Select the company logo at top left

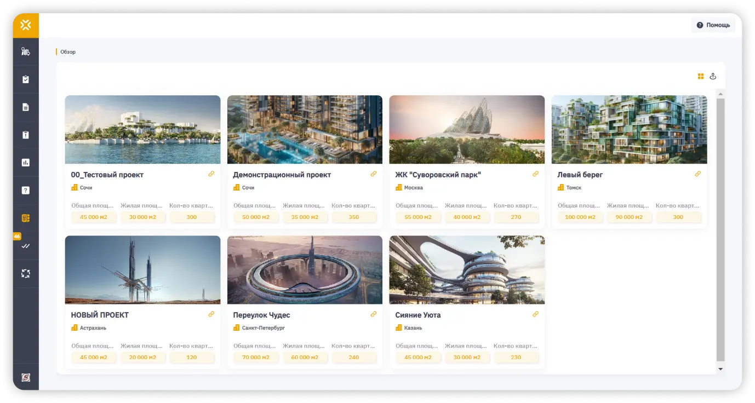[25, 25]
